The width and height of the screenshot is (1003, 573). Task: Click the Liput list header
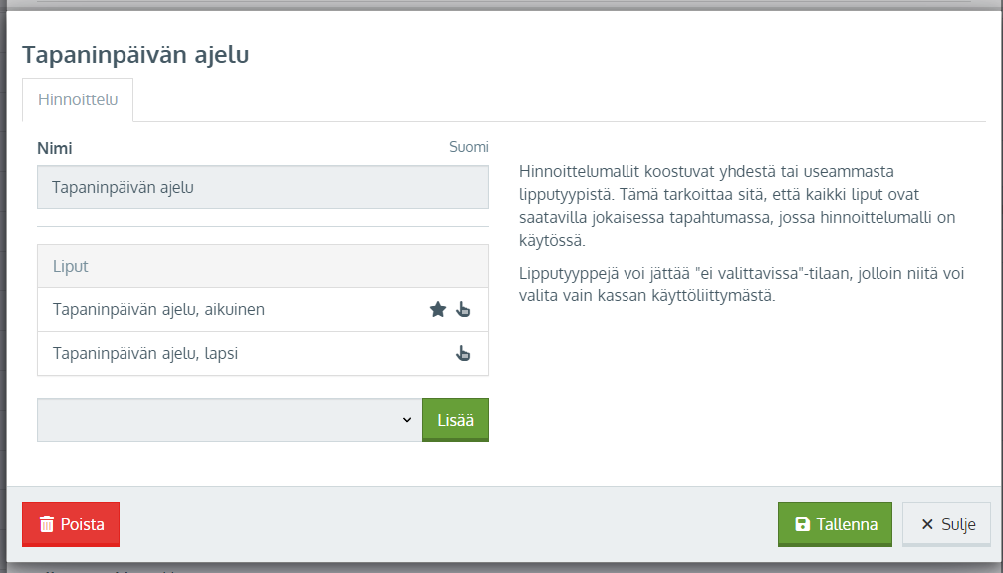point(263,266)
